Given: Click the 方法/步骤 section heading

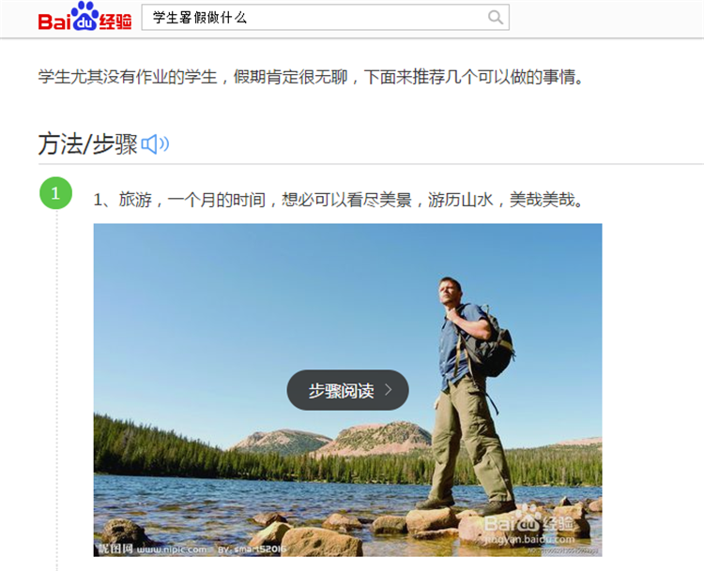Looking at the screenshot, I should tap(87, 144).
